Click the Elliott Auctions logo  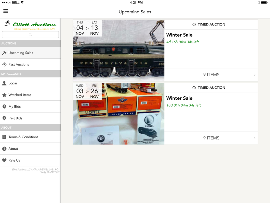coord(30,25)
